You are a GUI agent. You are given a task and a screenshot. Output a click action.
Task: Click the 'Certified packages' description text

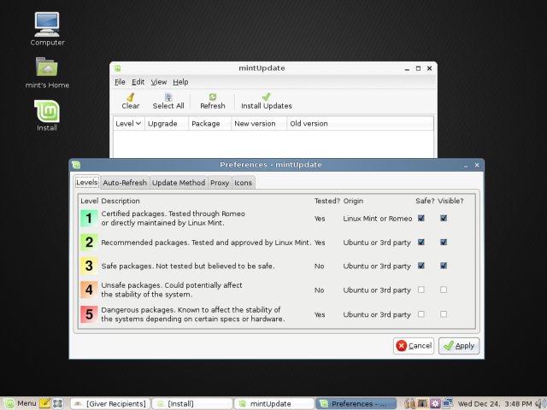pyautogui.click(x=173, y=219)
